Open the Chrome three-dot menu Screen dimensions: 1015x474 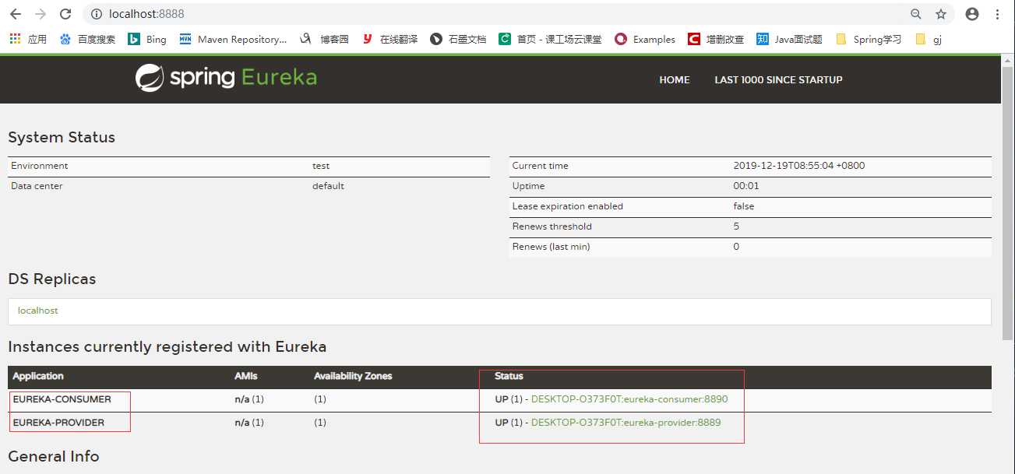998,14
